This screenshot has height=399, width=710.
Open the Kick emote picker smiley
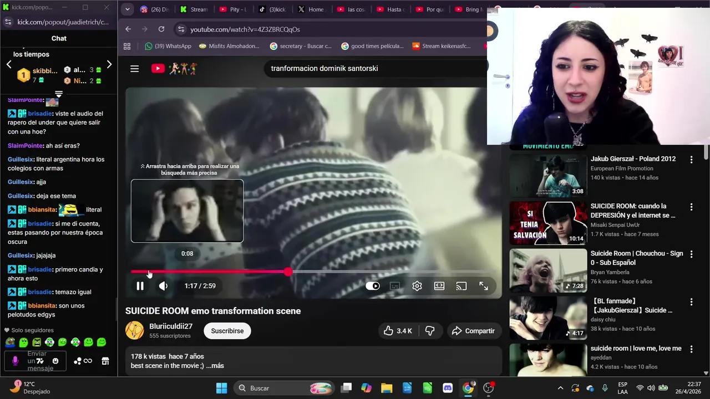pyautogui.click(x=55, y=361)
